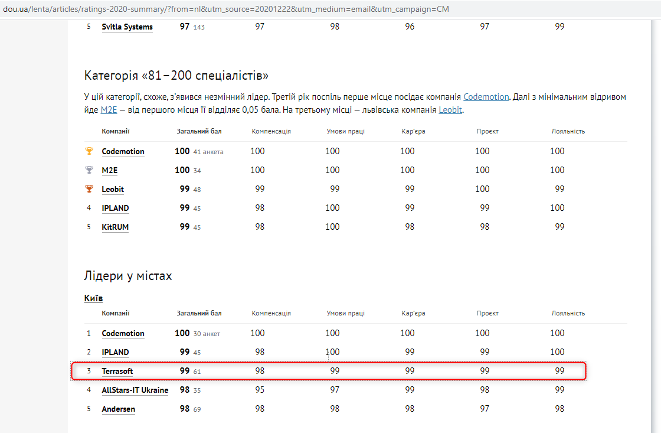The width and height of the screenshot is (661, 433).
Task: Click Leobit's «100» Проєкт score
Action: pyautogui.click(x=482, y=188)
